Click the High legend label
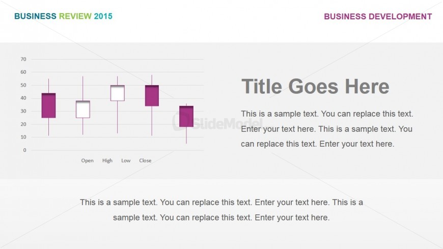The height and width of the screenshot is (249, 443). [x=107, y=160]
